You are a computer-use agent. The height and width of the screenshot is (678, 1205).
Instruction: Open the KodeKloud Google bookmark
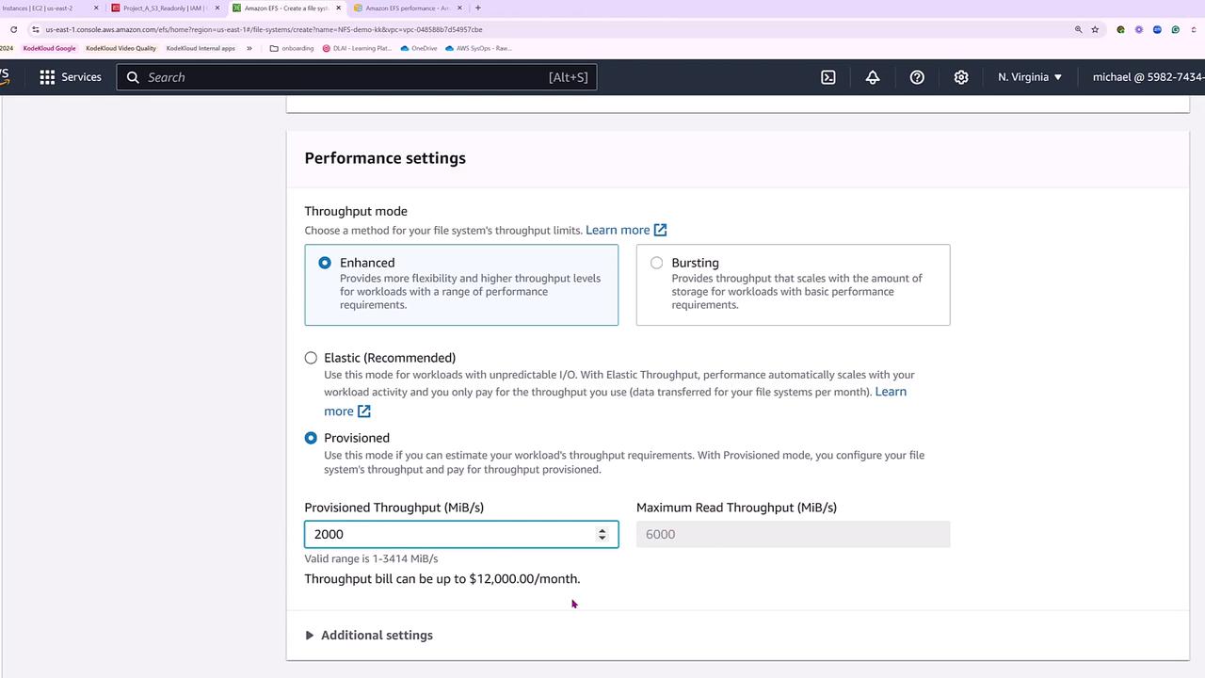49,48
